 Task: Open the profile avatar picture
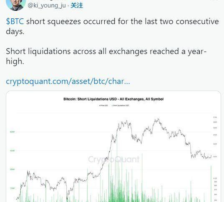pos(16,4)
